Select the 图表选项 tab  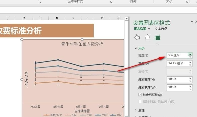click(140, 29)
